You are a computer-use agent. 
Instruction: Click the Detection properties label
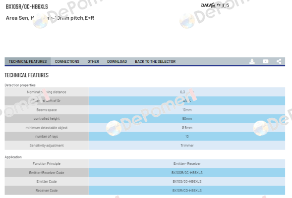point(20,85)
